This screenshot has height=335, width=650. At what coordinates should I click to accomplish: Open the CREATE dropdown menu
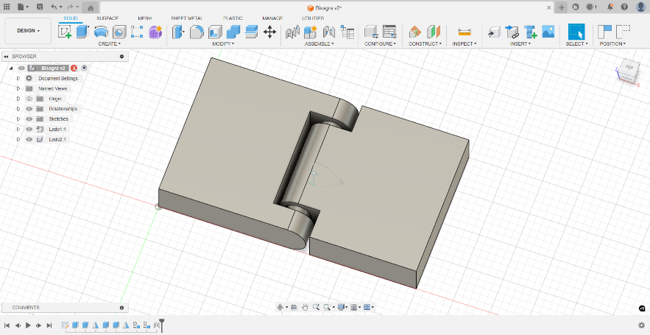[x=110, y=43]
